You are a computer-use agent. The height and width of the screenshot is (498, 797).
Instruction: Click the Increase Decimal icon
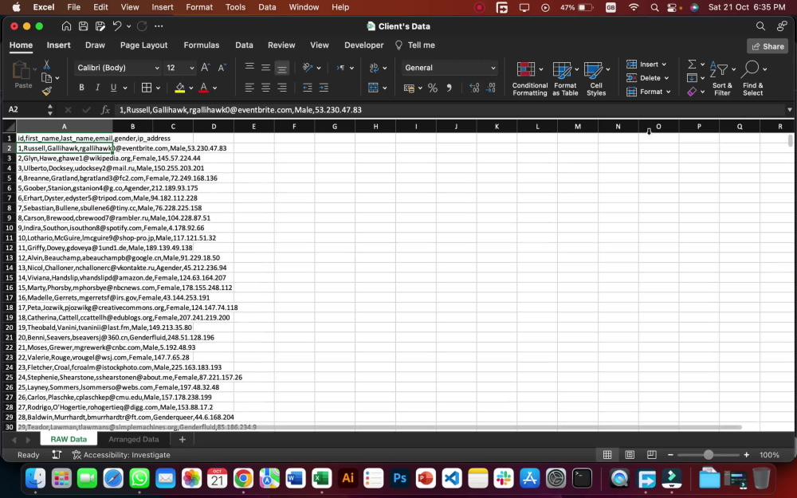point(473,88)
